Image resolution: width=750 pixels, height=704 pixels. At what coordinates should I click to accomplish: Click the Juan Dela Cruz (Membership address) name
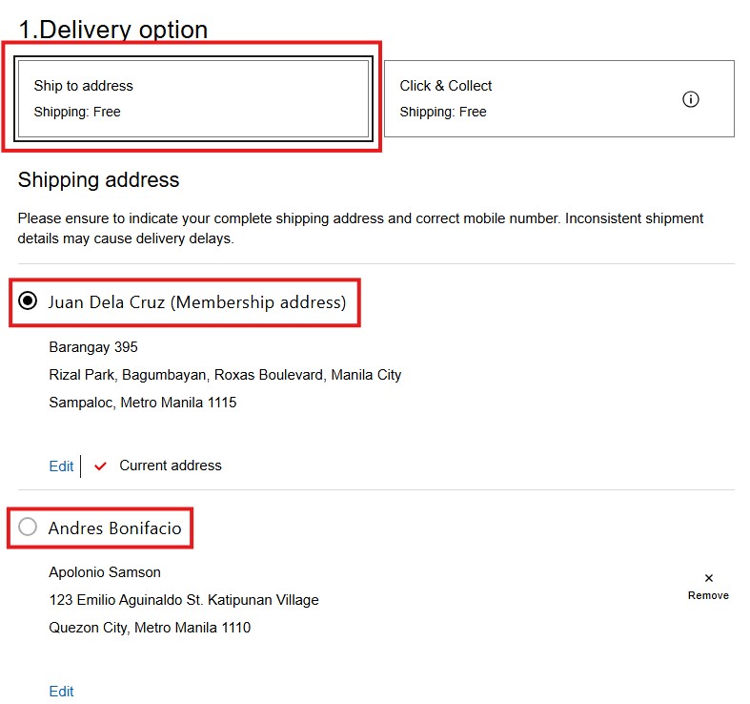point(197,302)
